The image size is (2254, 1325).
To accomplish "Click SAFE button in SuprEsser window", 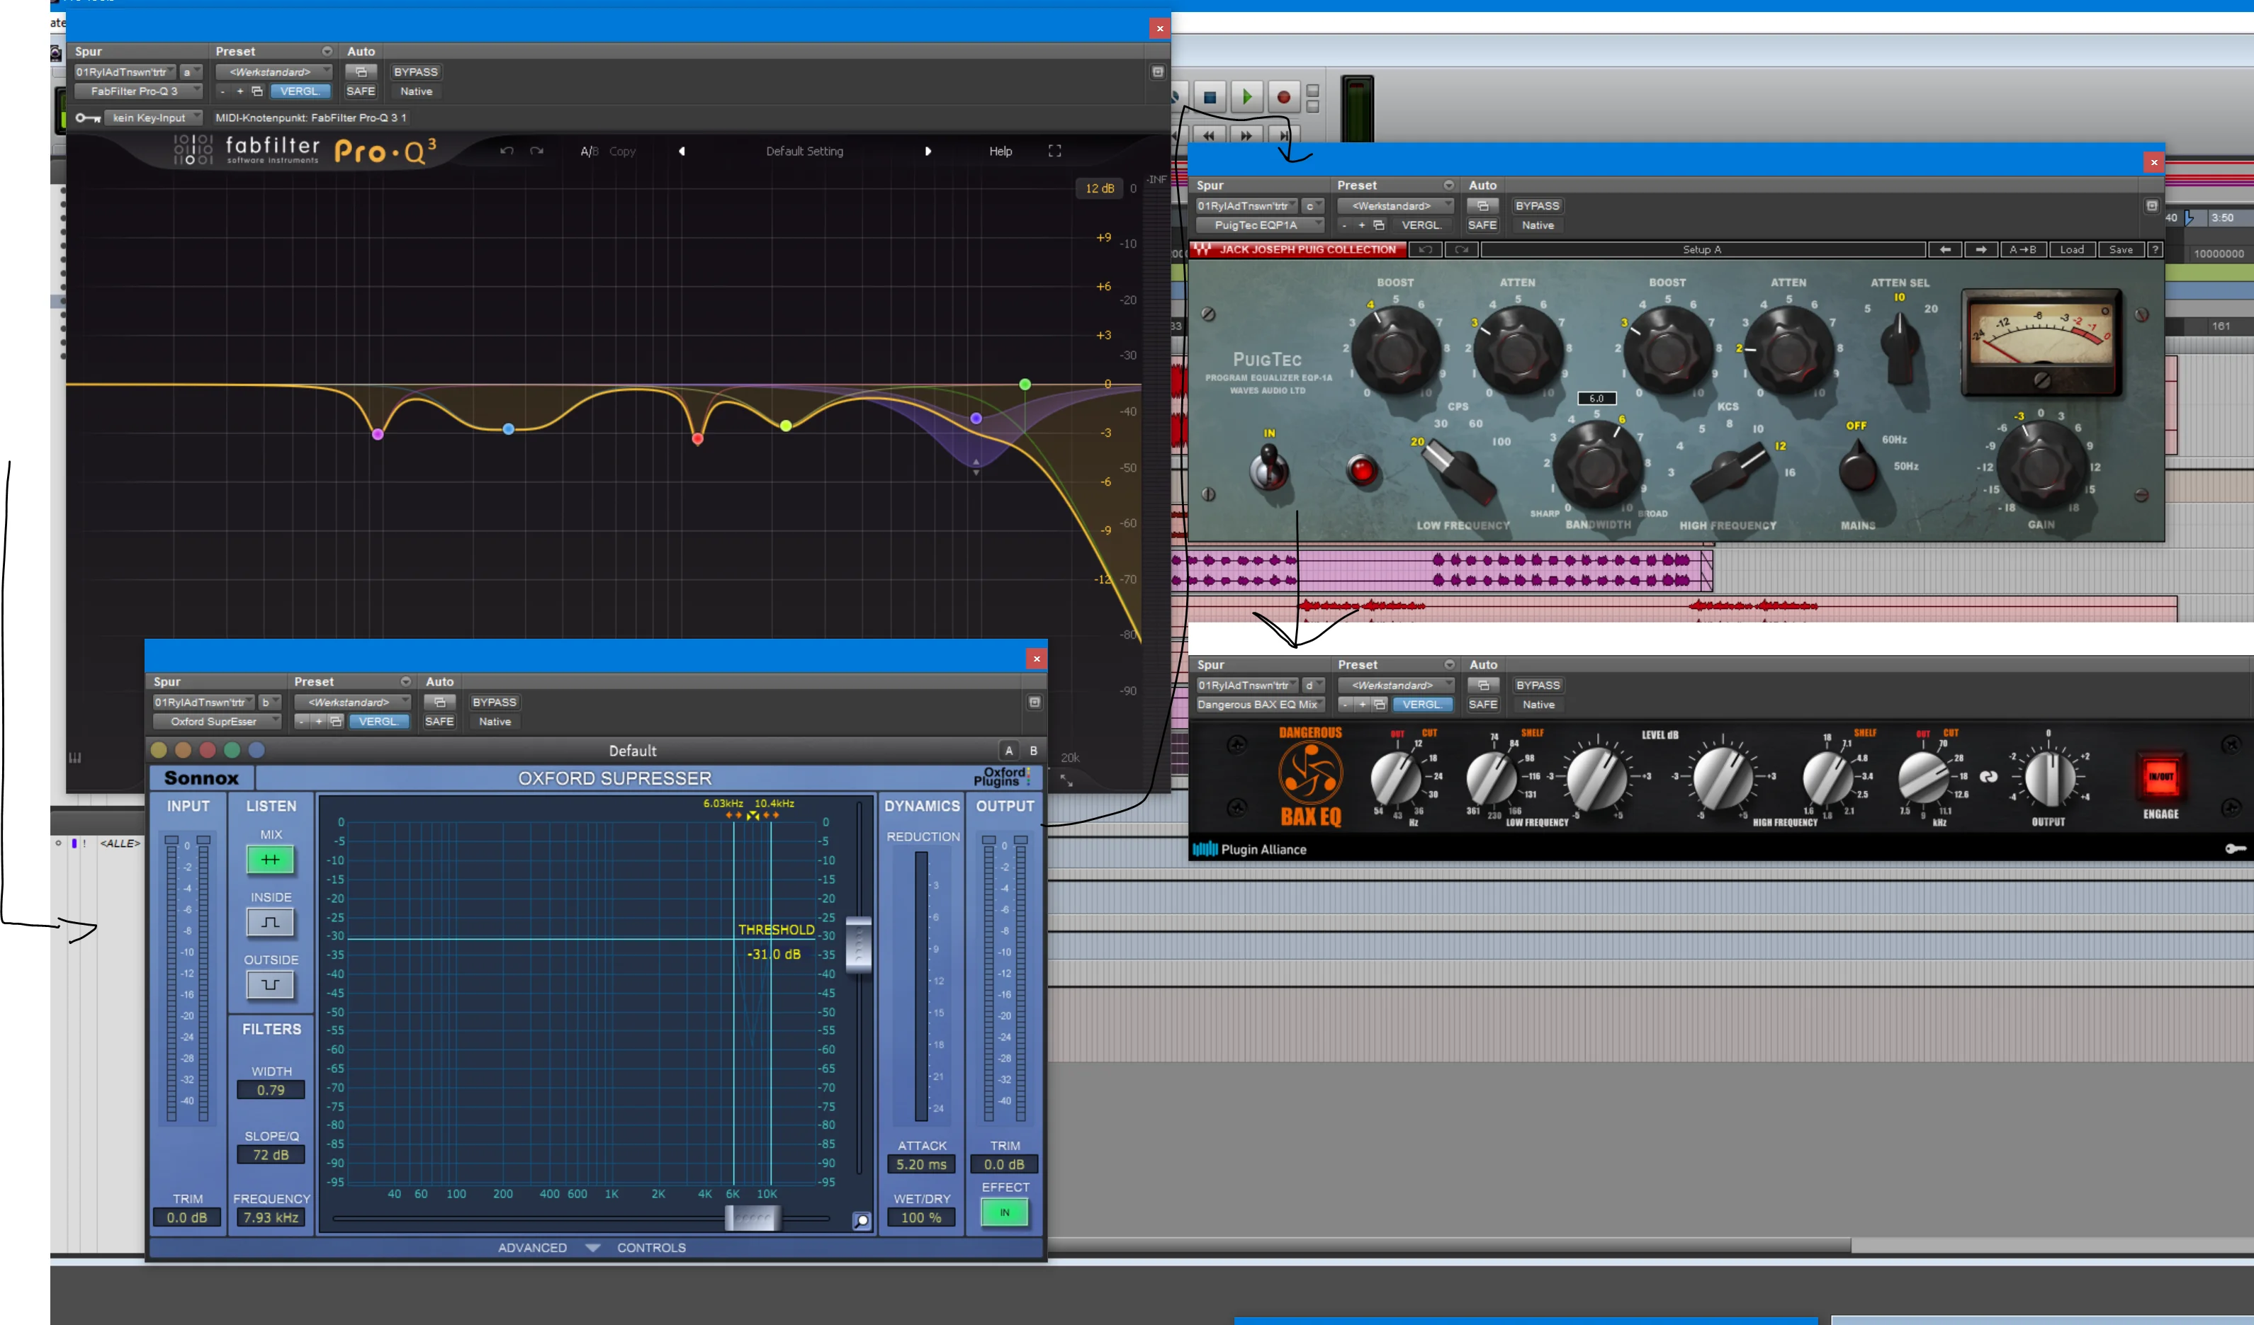I will [439, 722].
